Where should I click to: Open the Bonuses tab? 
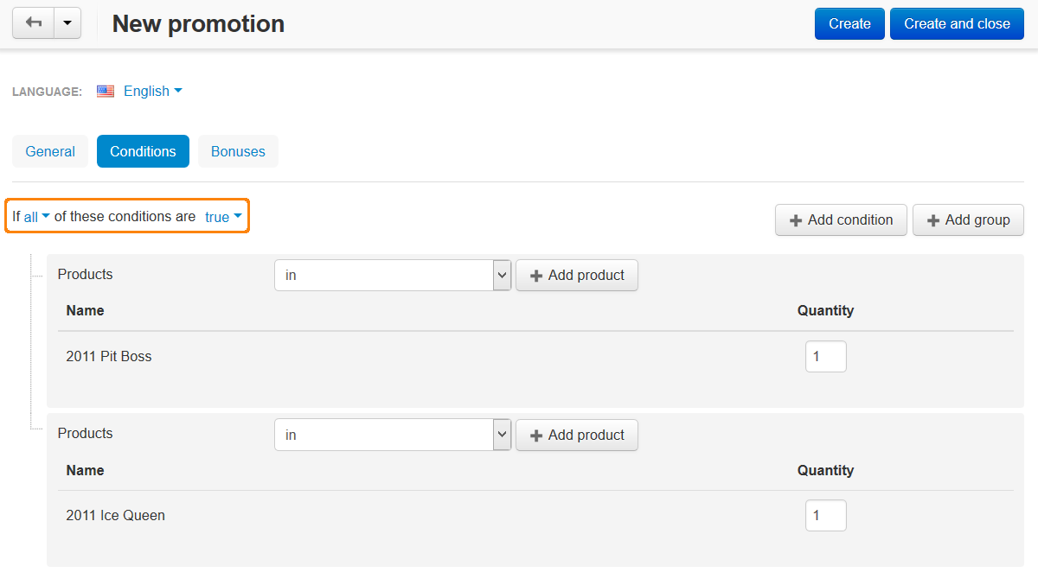[x=238, y=151]
